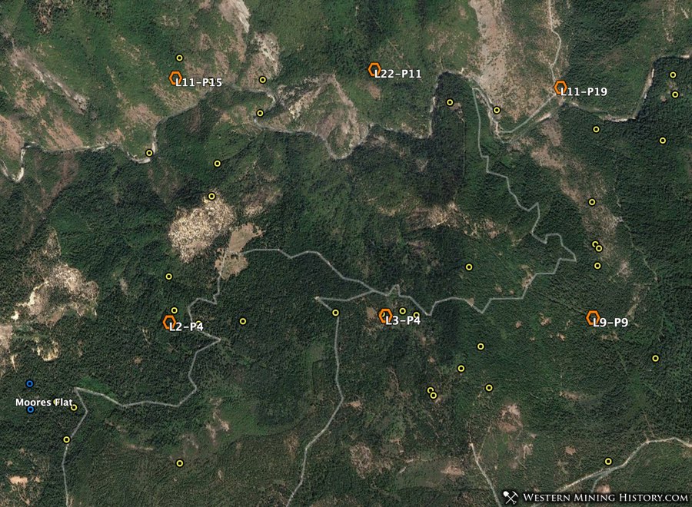Click yellow marker at the large bare clearing
This screenshot has height=507, width=692.
pyautogui.click(x=212, y=196)
